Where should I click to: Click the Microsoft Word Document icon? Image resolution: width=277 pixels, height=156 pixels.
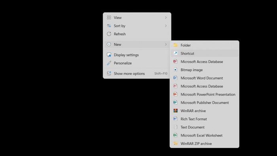click(175, 78)
